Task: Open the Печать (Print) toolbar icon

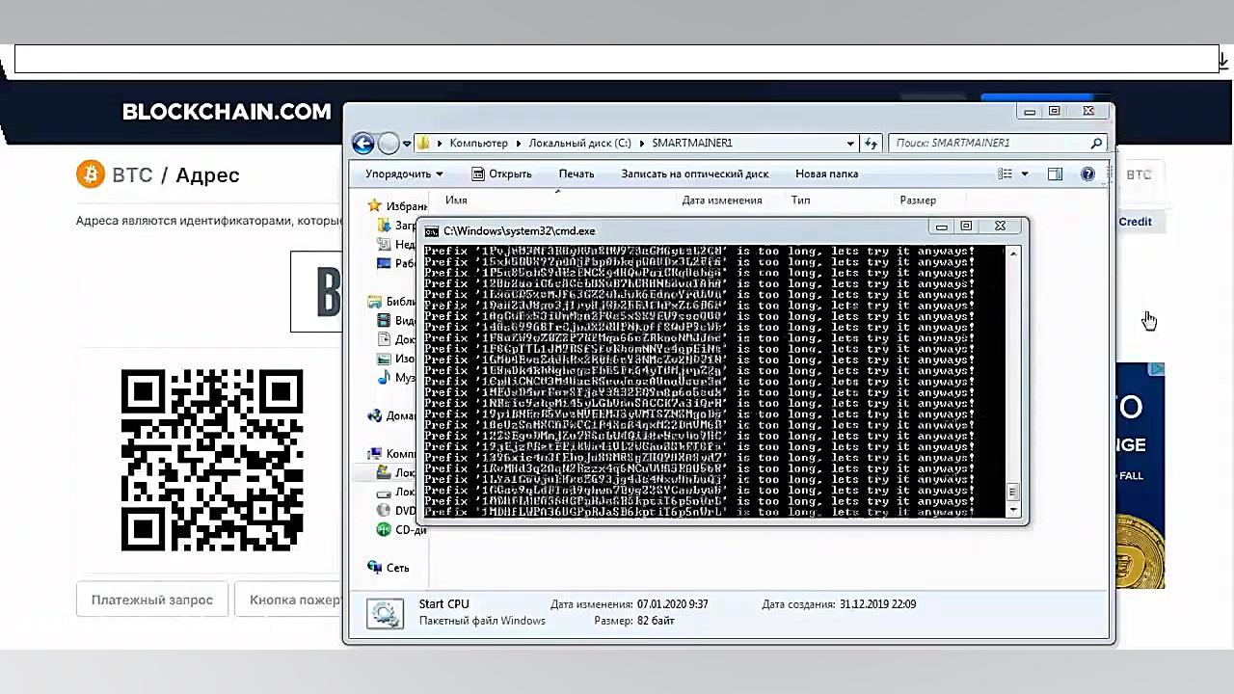Action: click(576, 173)
